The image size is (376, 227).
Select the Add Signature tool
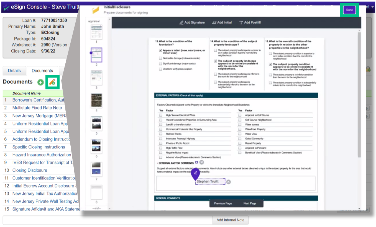point(192,22)
